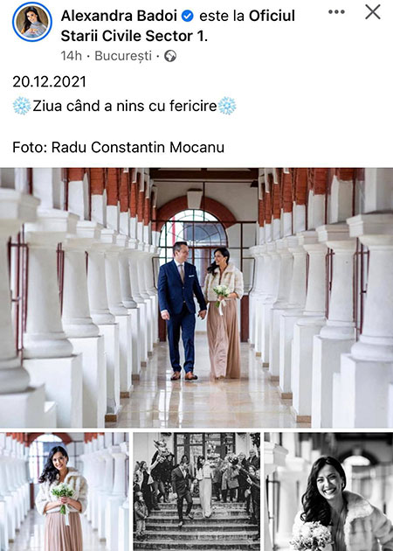Open the color bride portrait thumbnail

65,492
